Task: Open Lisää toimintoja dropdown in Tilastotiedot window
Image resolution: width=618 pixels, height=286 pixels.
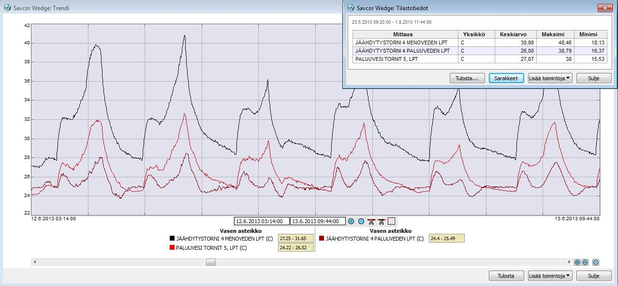Action: tap(550, 78)
